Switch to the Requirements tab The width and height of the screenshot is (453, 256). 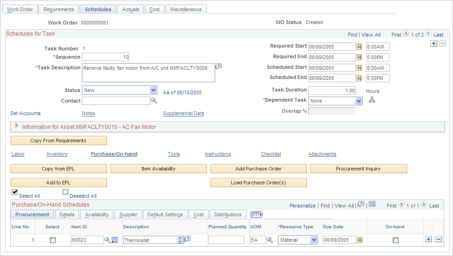click(x=59, y=9)
